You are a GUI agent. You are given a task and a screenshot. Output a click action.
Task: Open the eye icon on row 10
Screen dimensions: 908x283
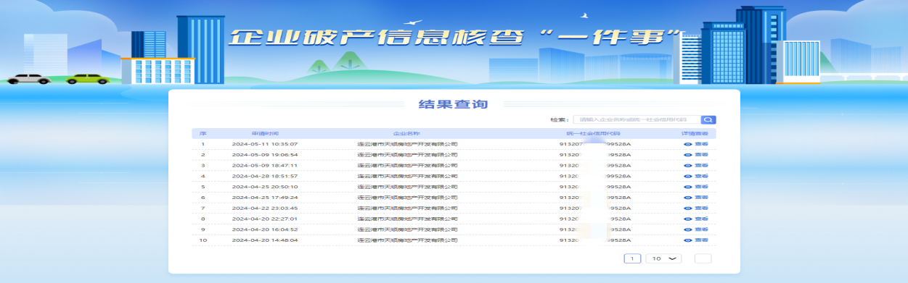(x=688, y=240)
